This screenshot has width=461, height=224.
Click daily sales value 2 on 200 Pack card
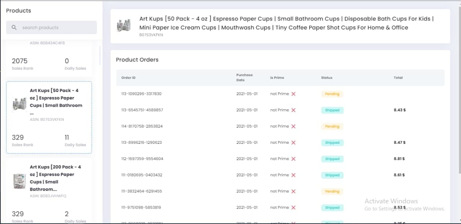click(x=67, y=214)
